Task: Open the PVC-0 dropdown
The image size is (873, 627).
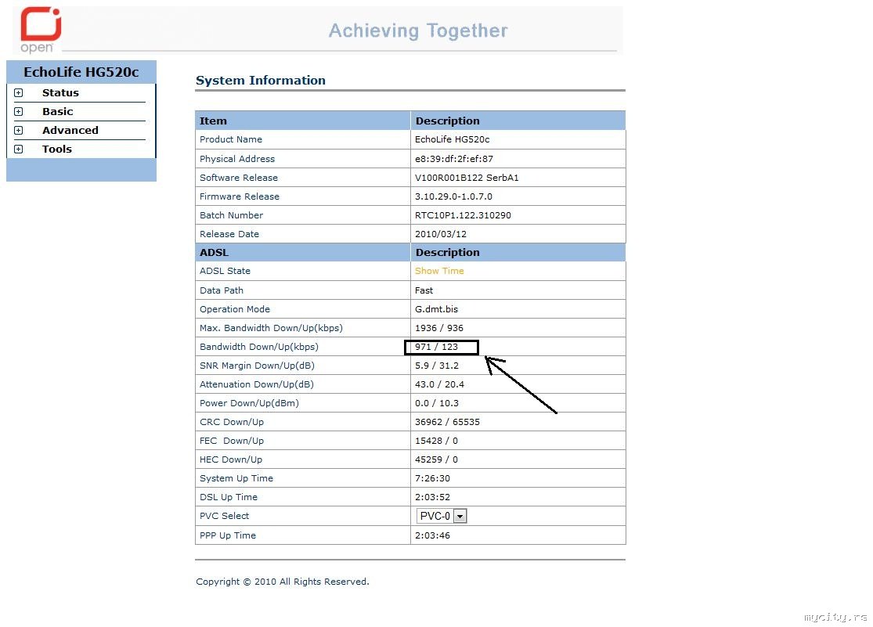Action: point(442,516)
